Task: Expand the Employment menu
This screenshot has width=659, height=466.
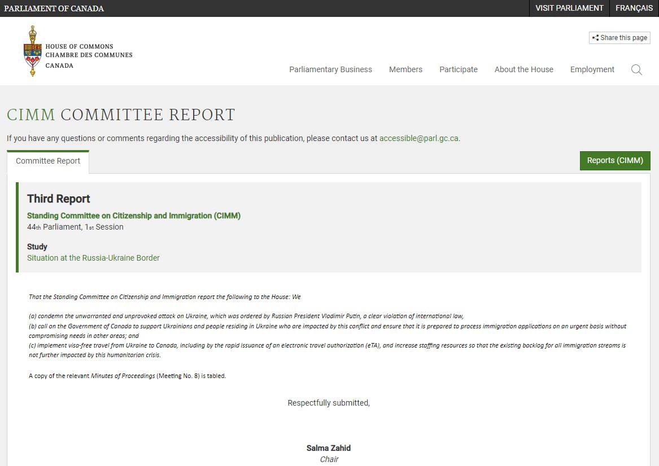Action: [592, 69]
